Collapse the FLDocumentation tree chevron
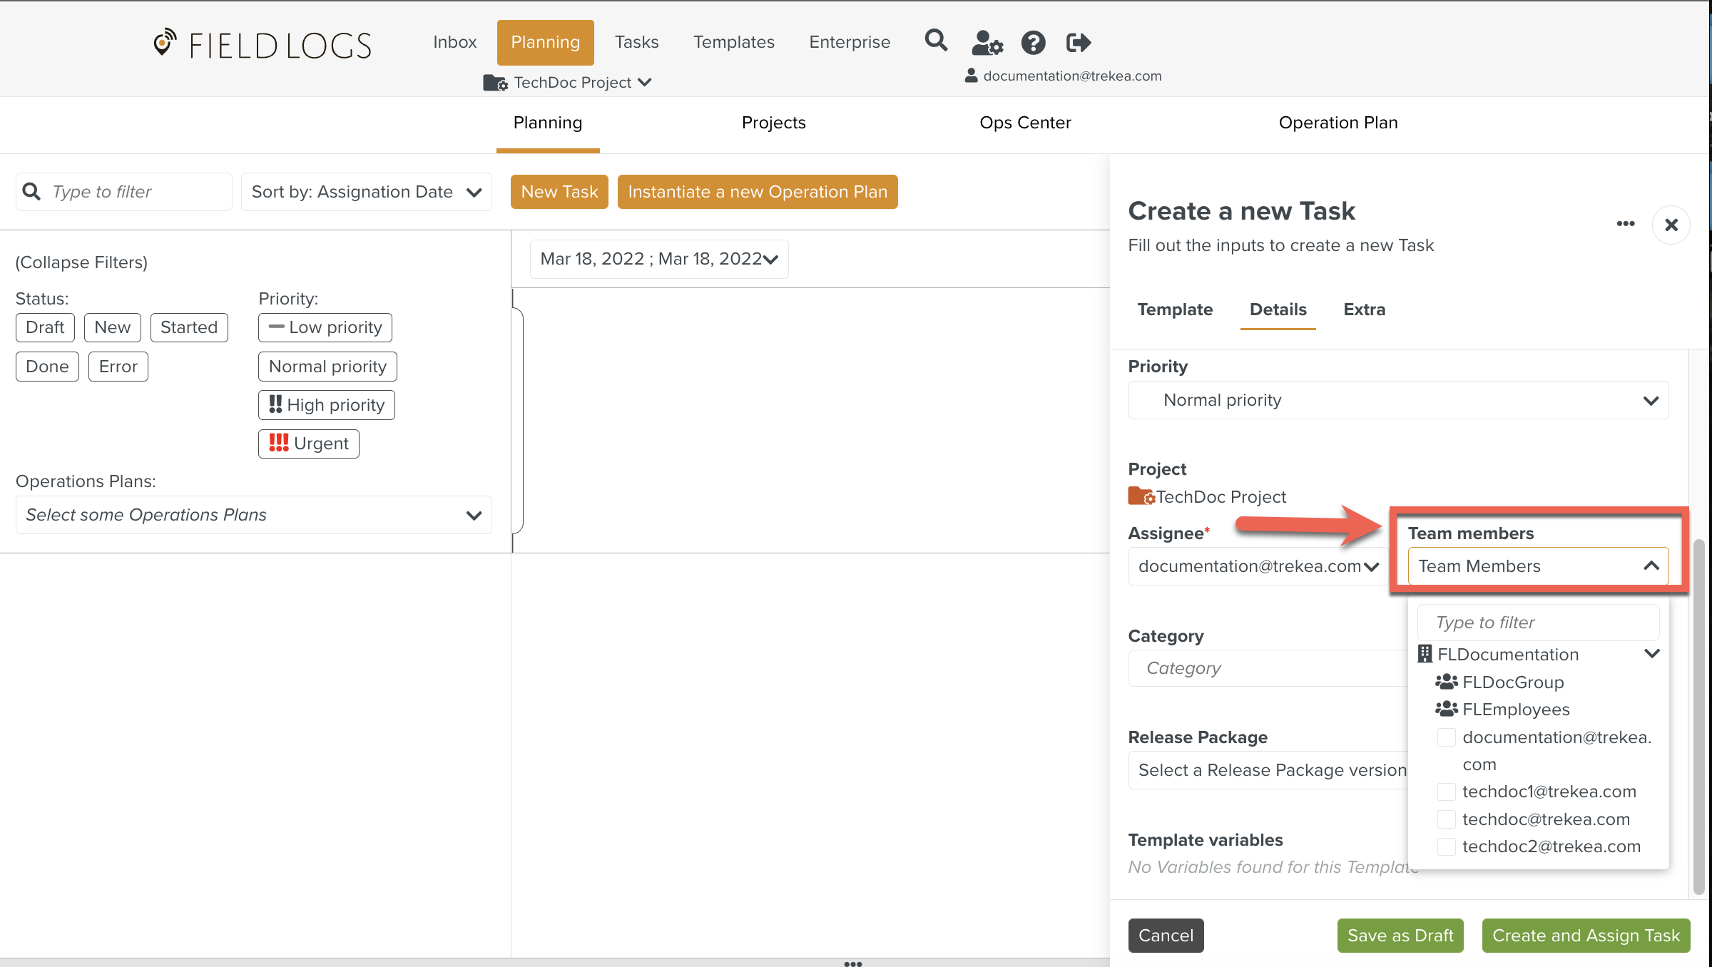The image size is (1712, 967). tap(1651, 654)
